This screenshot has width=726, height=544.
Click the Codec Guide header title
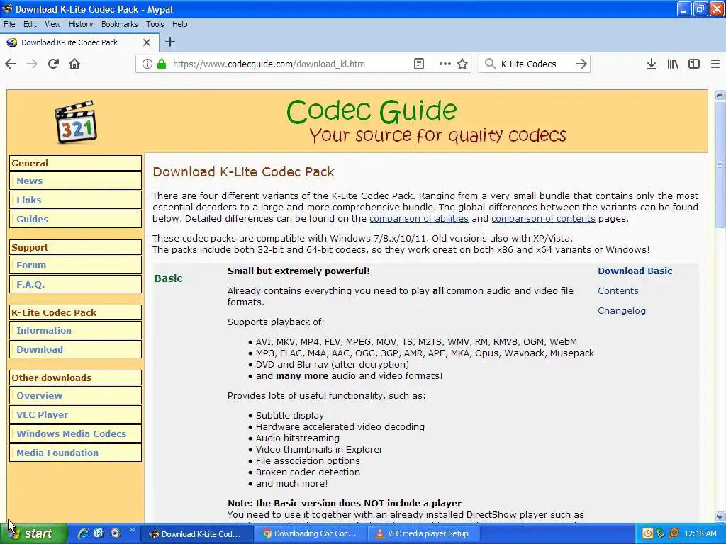[372, 111]
